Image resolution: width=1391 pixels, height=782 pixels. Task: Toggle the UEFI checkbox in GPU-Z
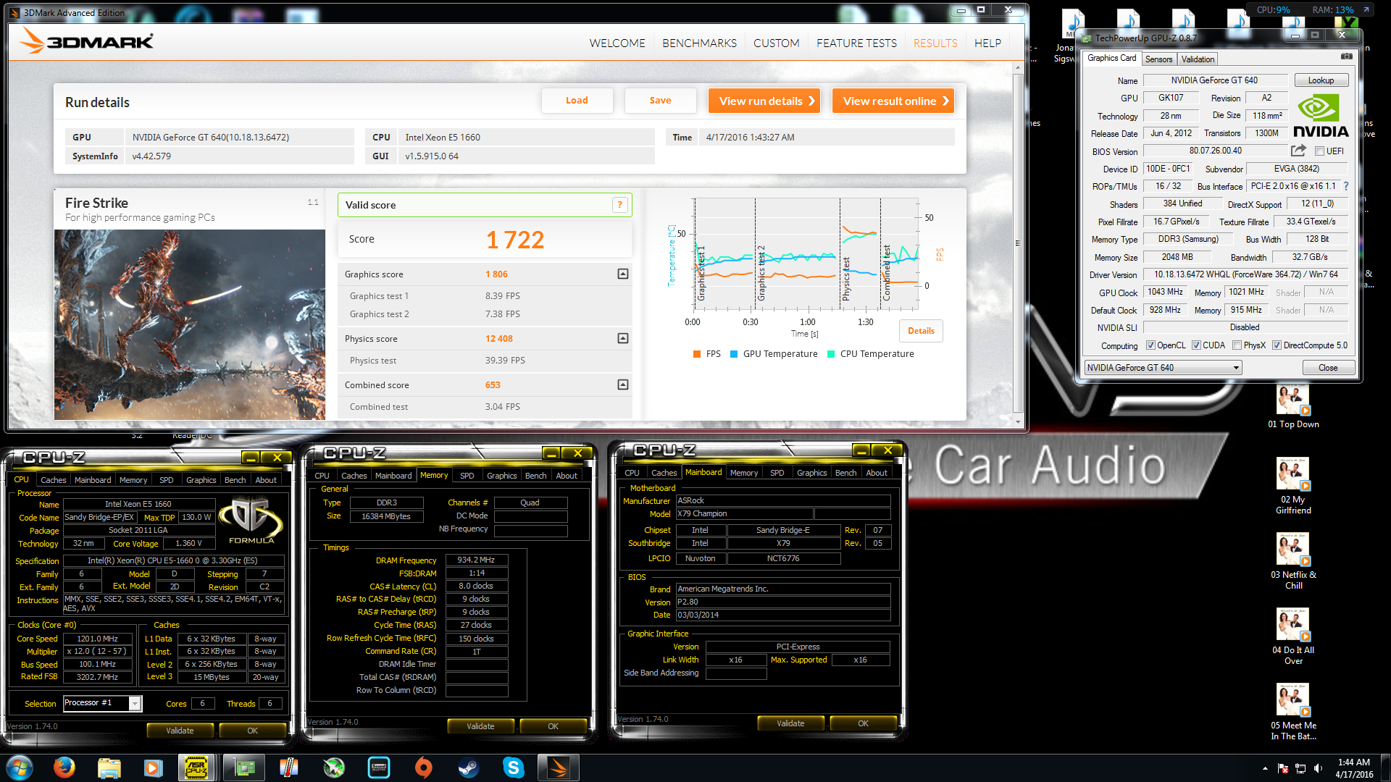[x=1320, y=151]
